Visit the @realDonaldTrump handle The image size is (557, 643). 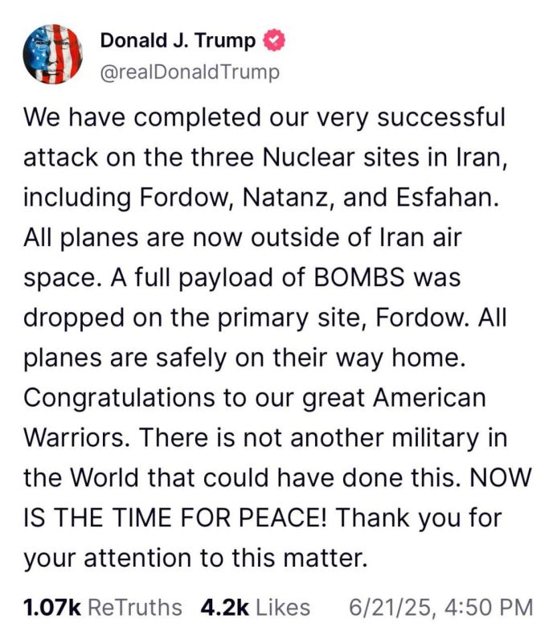[x=190, y=72]
